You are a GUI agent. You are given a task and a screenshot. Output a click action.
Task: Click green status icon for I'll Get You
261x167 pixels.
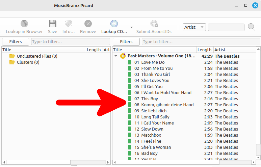tap(130, 86)
